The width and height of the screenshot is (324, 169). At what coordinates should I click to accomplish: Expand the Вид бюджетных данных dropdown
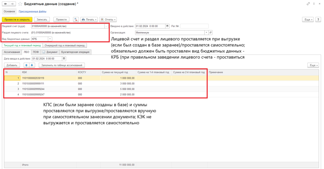click(50, 39)
